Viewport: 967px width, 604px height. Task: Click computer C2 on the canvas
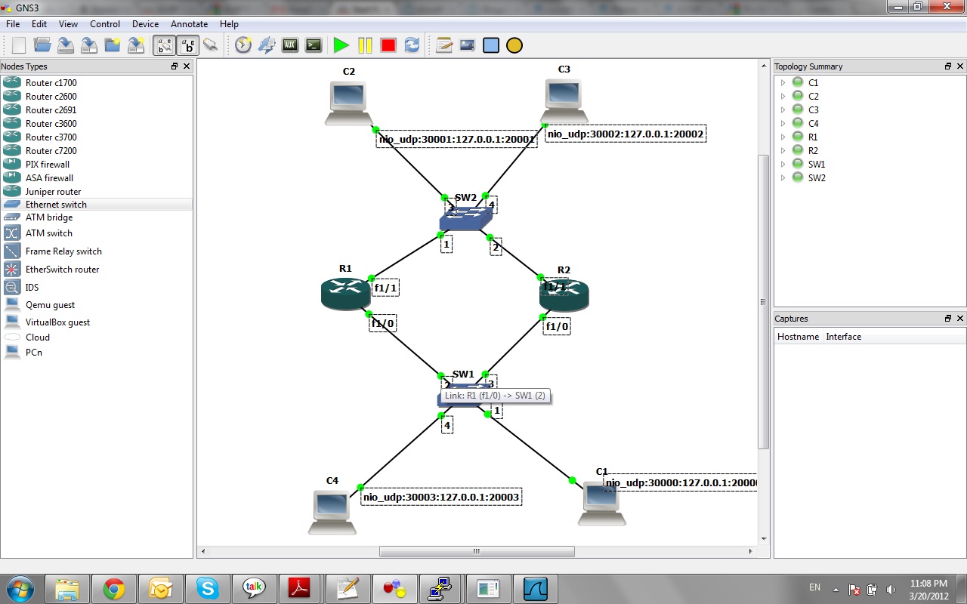(349, 103)
